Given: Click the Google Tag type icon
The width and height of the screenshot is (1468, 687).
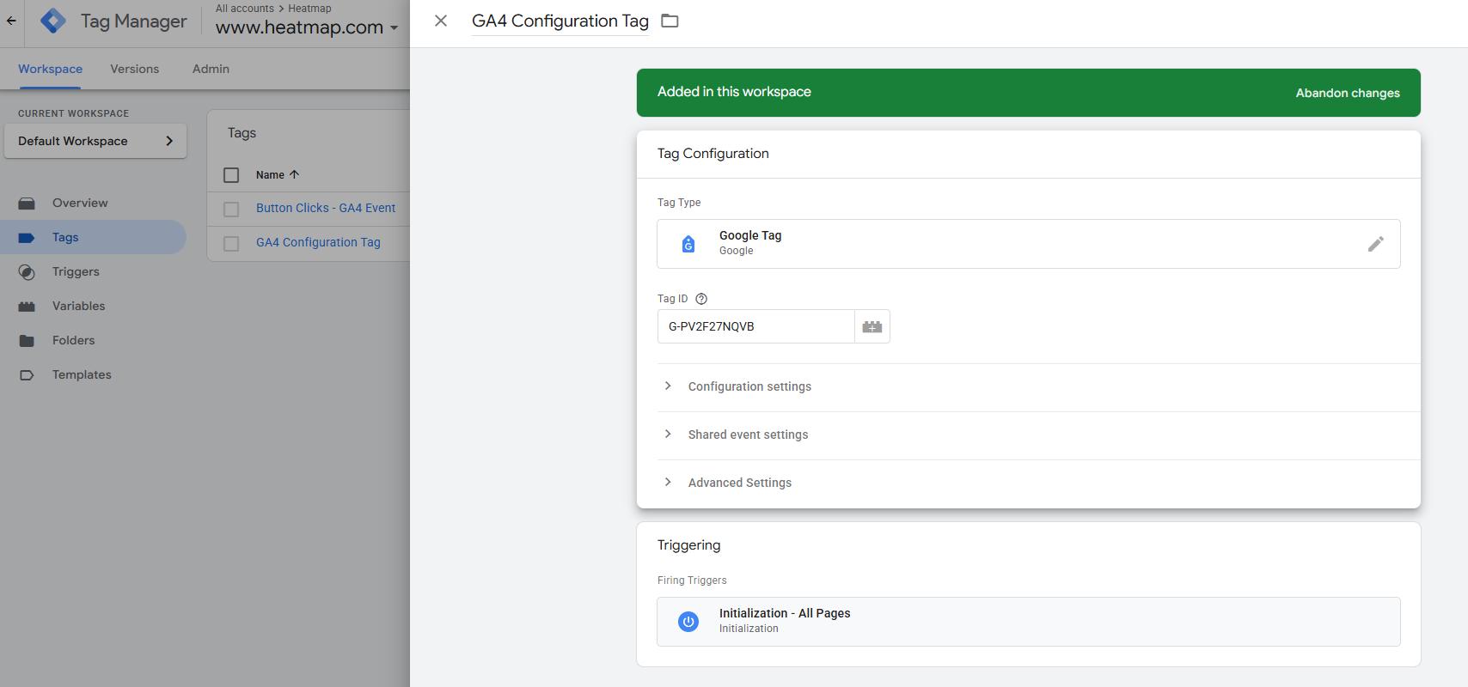Looking at the screenshot, I should pyautogui.click(x=688, y=244).
